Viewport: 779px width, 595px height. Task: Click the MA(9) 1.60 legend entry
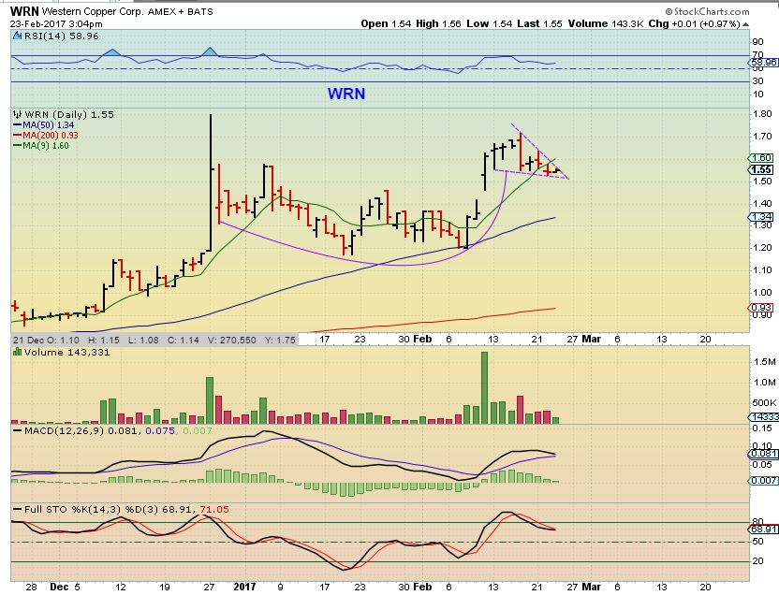point(41,145)
